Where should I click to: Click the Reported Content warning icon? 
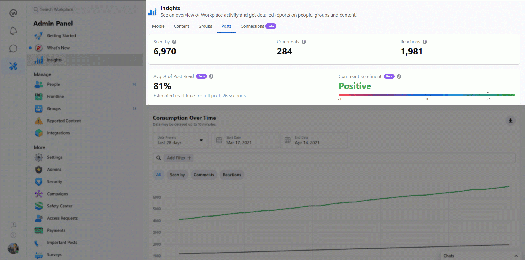[x=39, y=121]
